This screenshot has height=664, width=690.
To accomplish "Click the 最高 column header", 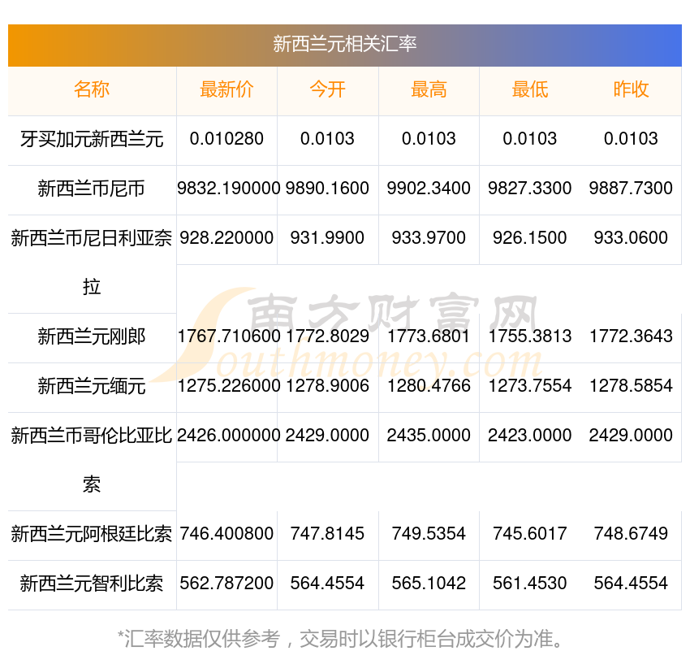I will [x=429, y=89].
